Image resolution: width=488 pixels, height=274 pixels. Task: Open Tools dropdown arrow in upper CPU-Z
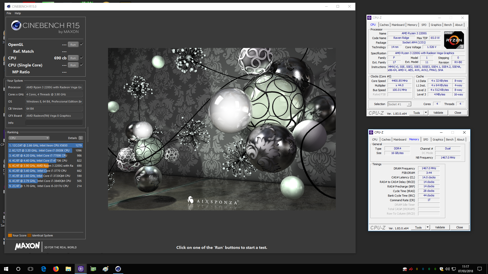426,113
